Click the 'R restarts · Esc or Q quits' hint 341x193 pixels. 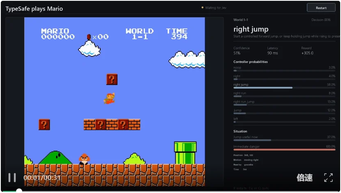click(251, 188)
